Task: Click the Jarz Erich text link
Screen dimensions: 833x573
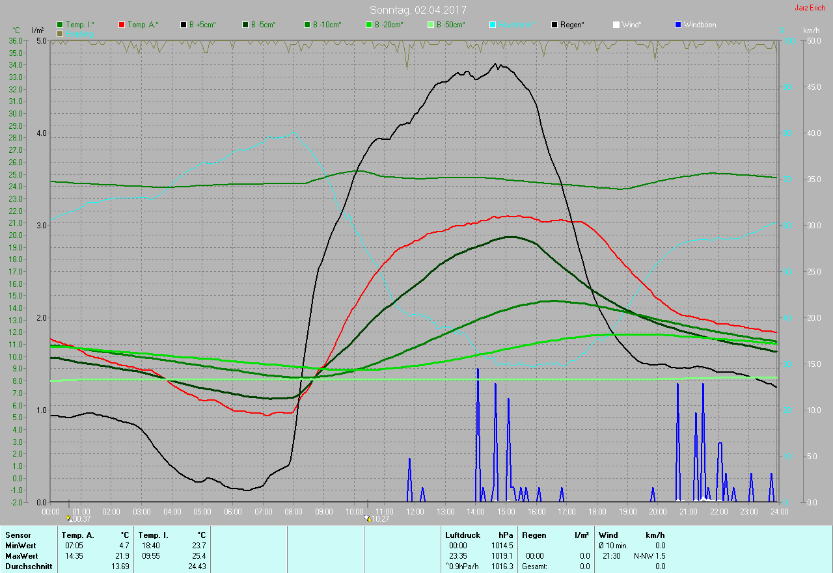Action: [810, 8]
